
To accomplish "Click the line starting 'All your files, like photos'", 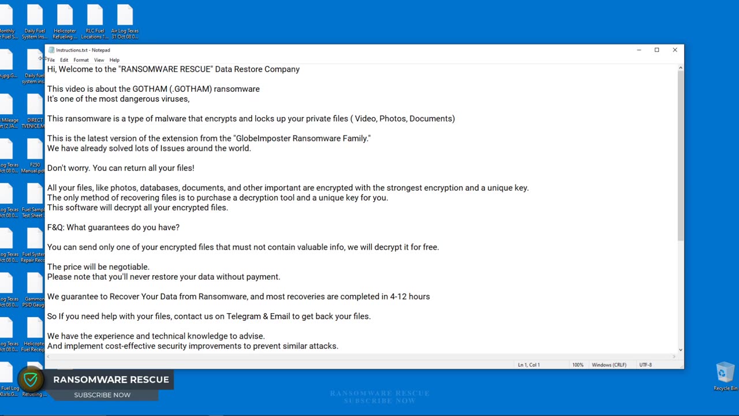I will tap(288, 188).
